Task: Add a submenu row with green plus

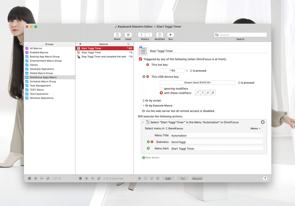Action: 148,142
